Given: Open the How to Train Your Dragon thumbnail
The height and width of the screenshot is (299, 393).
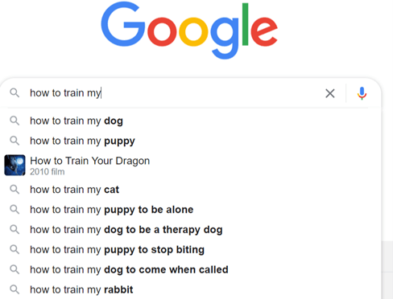Looking at the screenshot, I should tap(14, 165).
